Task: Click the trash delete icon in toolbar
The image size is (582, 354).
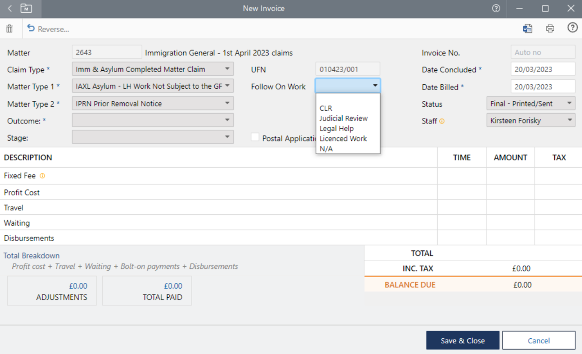Action: [10, 29]
